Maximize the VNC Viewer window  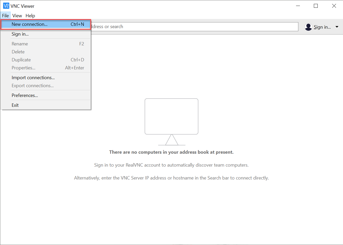click(316, 6)
